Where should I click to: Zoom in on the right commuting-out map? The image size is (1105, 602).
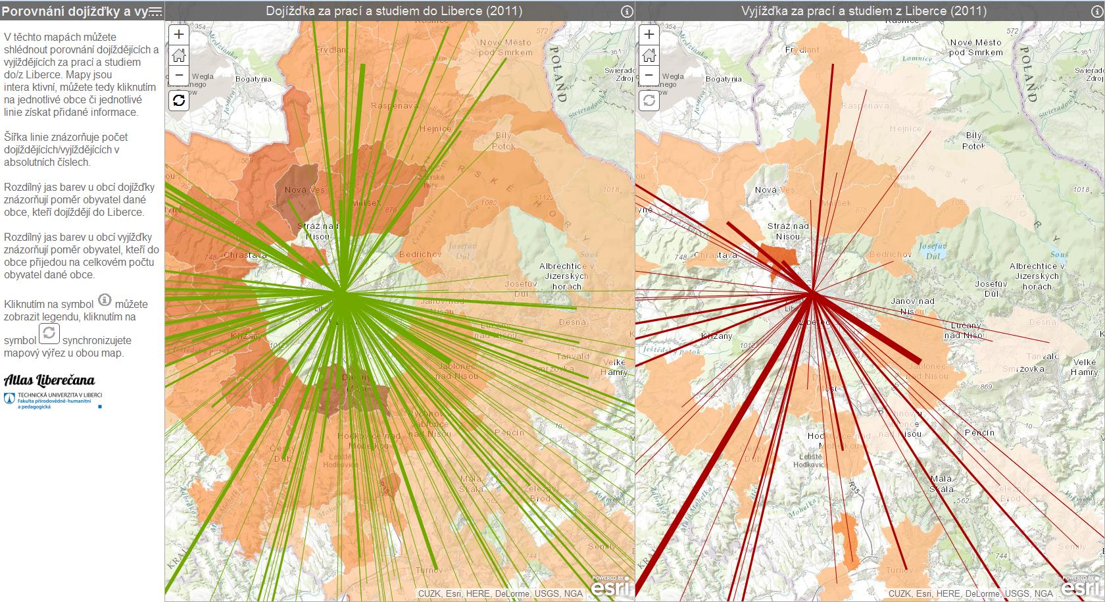649,34
